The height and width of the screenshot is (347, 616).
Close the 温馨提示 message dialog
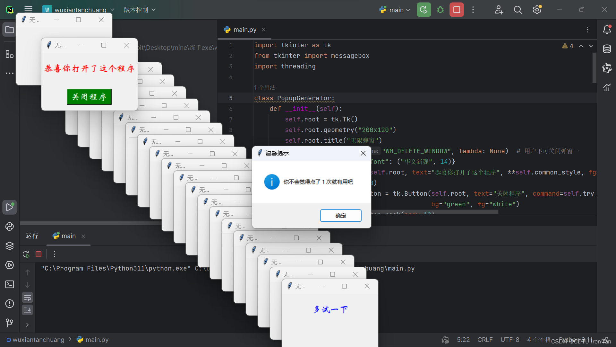click(363, 153)
